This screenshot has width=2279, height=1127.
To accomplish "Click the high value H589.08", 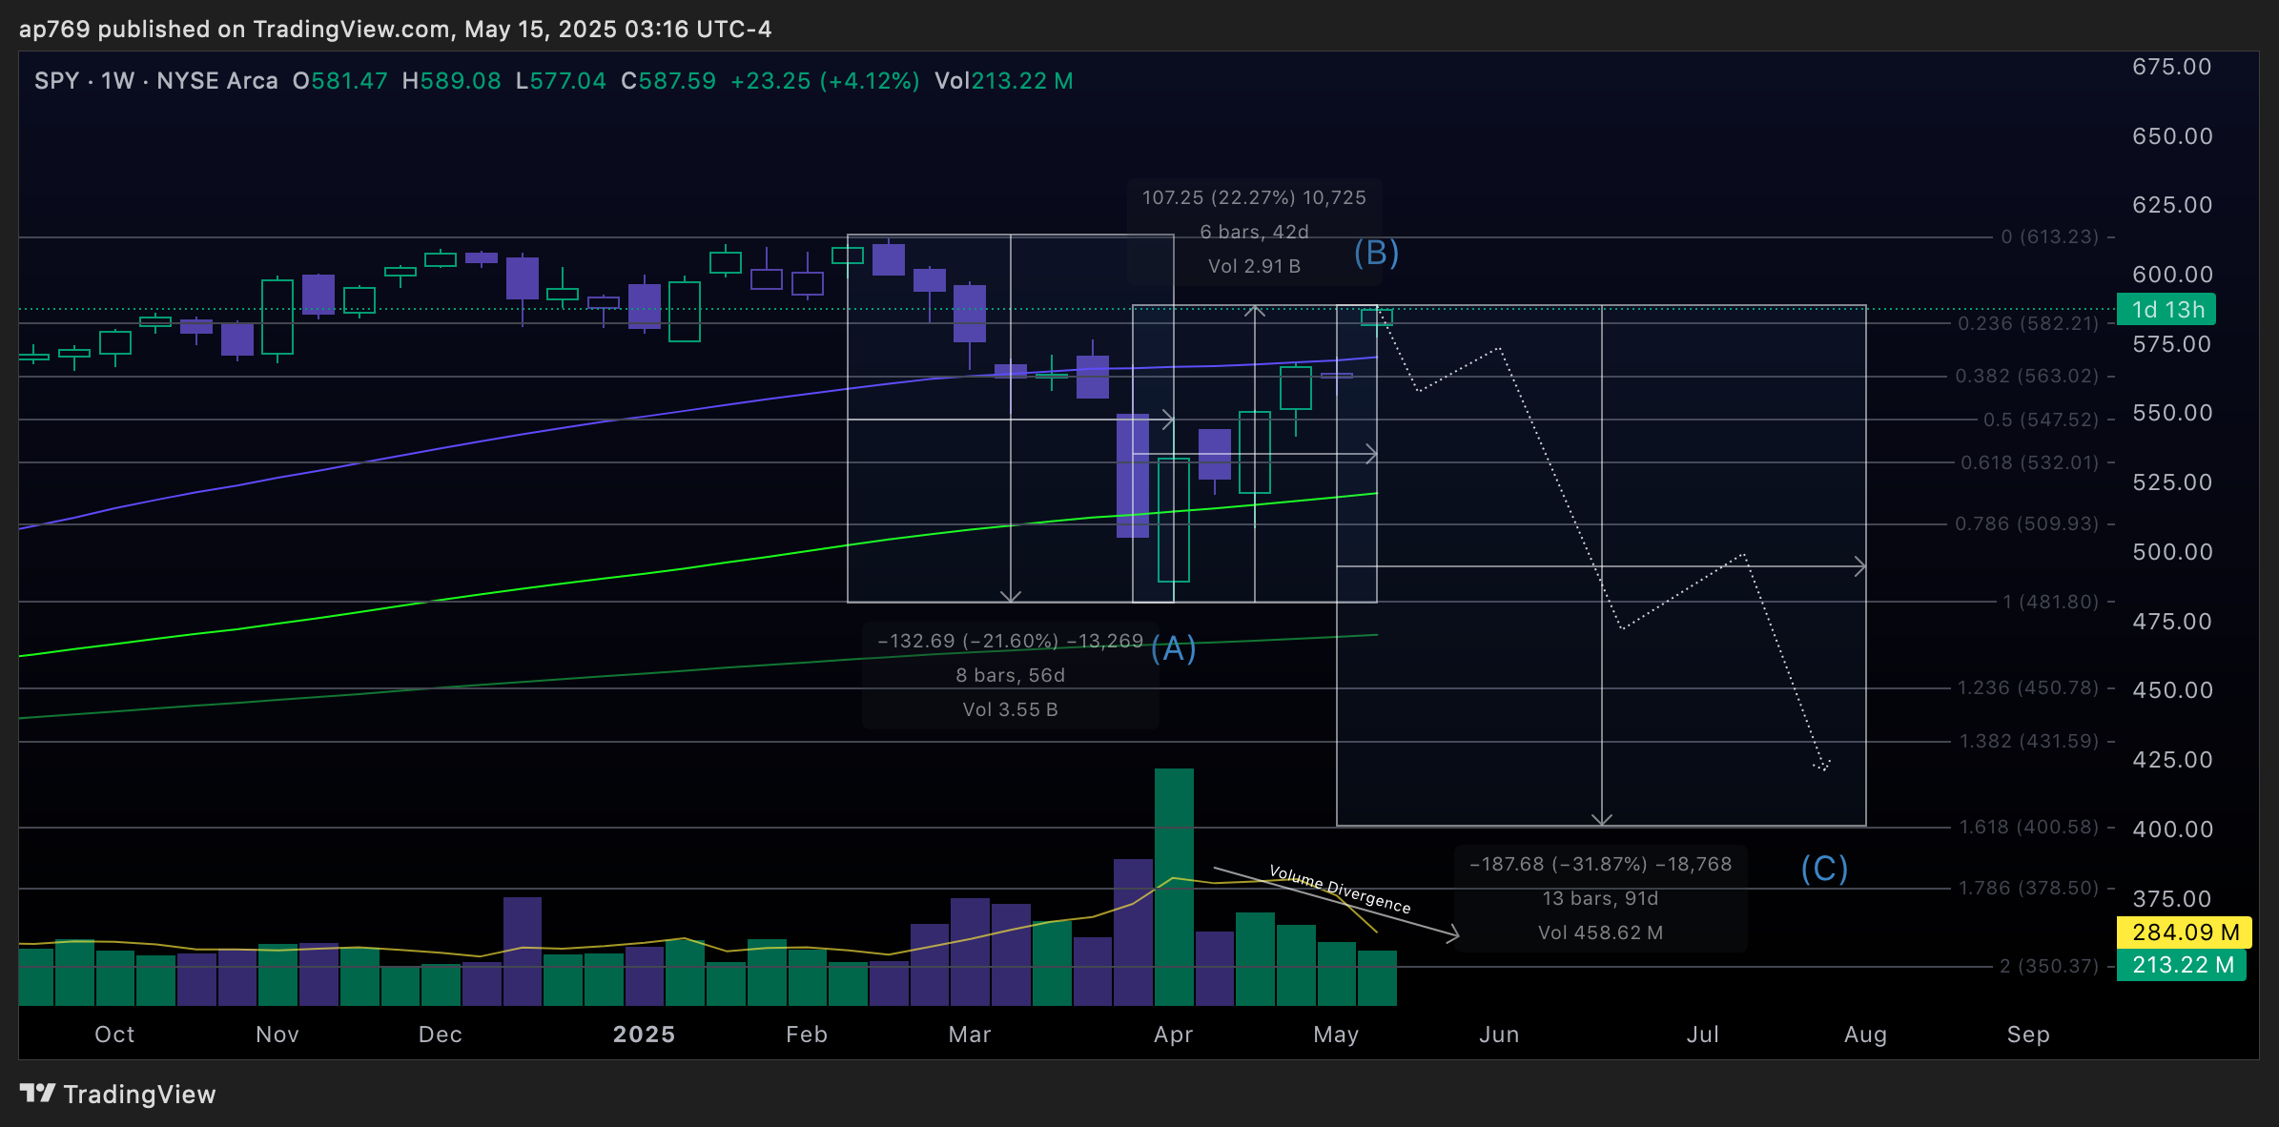I will coord(451,81).
